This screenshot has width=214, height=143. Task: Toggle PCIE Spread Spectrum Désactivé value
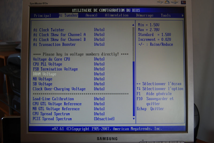[104, 119]
